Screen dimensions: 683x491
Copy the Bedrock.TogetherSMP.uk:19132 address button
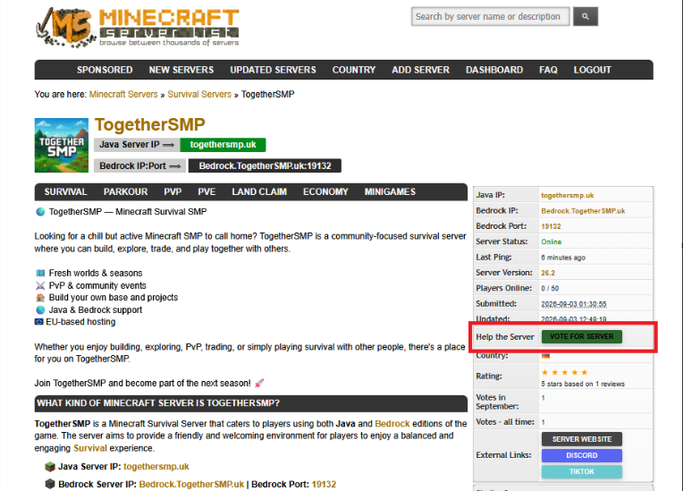click(265, 166)
